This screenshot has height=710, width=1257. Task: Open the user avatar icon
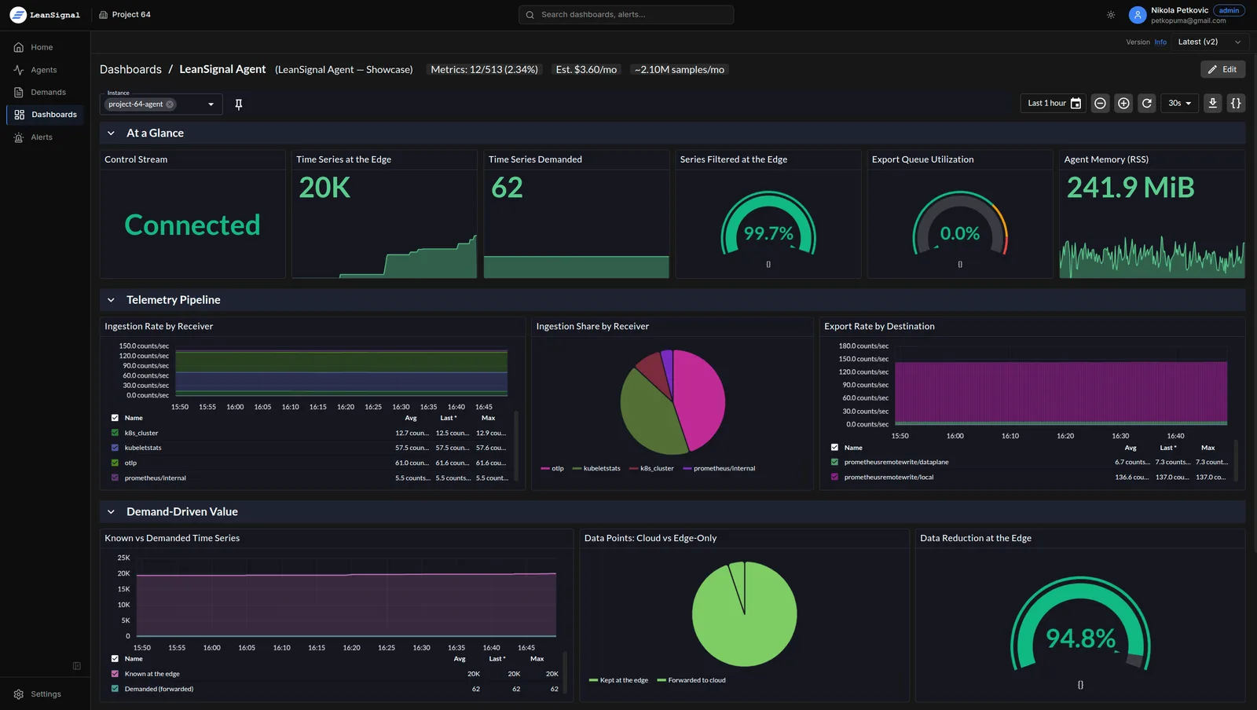coord(1138,15)
